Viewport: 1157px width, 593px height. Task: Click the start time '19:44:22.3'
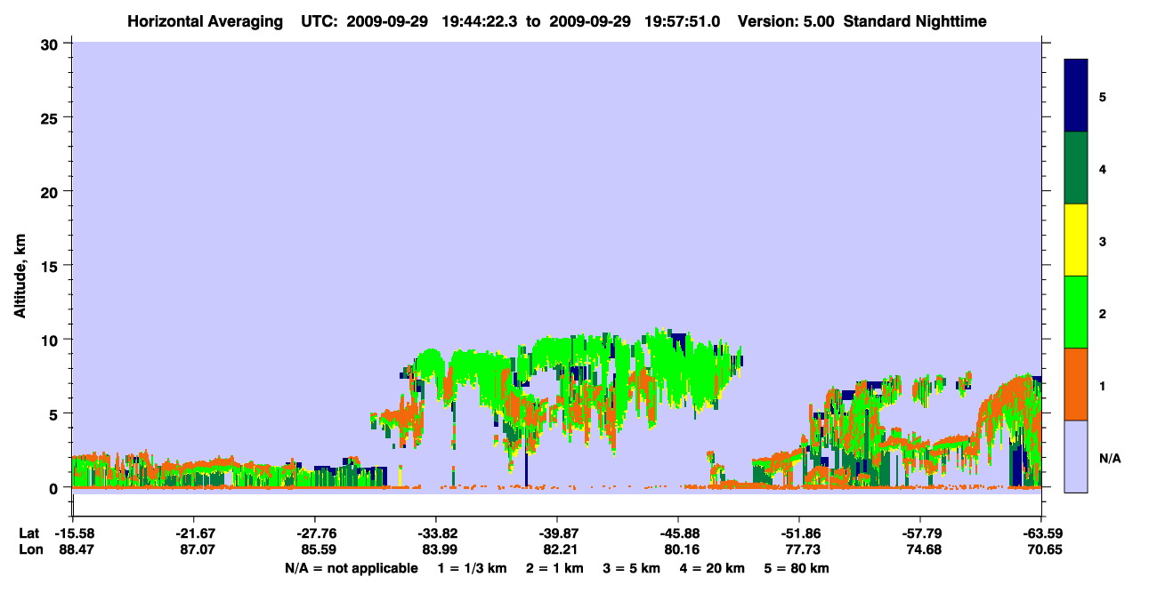[481, 20]
